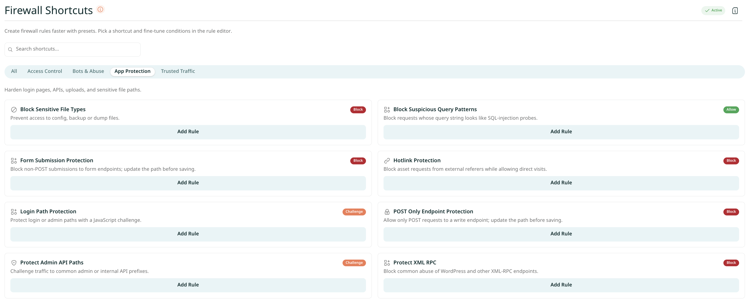Click the Block badge on Form Submission Protection
Image resolution: width=750 pixels, height=308 pixels.
click(358, 161)
